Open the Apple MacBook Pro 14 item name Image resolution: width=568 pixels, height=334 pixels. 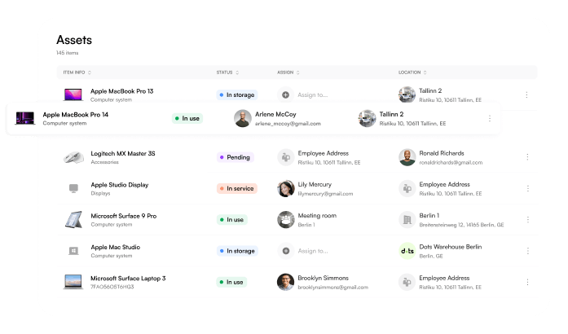click(75, 115)
